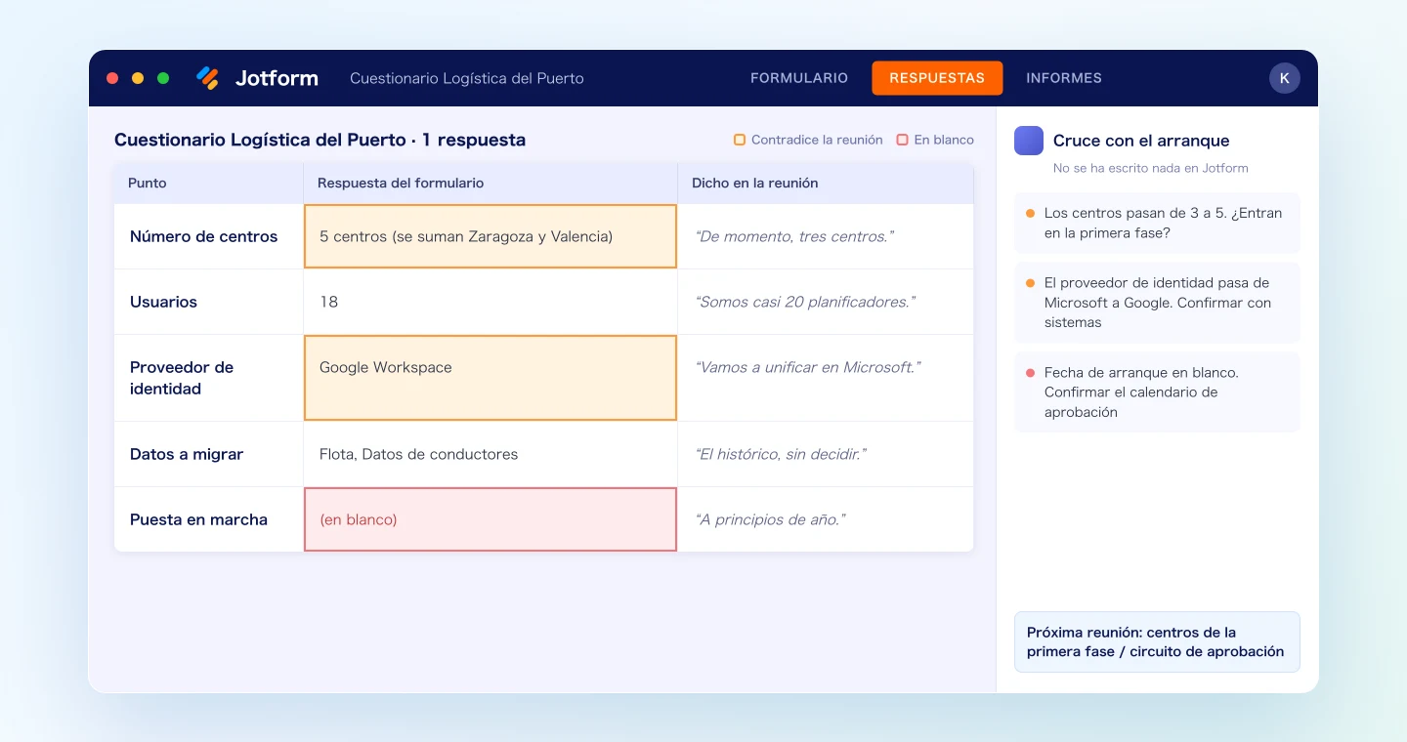Click the red En blanco legend marker

tap(903, 140)
